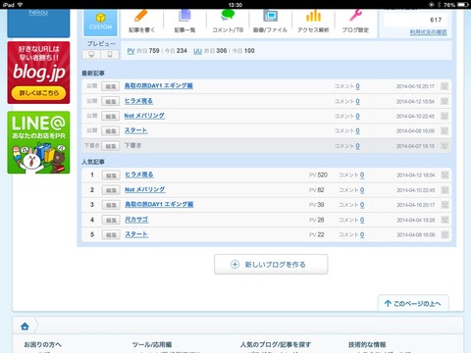Open the Not メバリング article in latest articles
The width and height of the screenshot is (471, 353).
(144, 116)
